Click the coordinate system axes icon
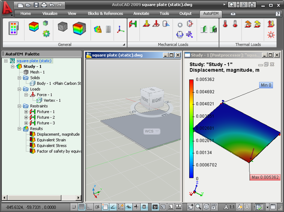Image resolution: width=284 pixels, height=212 pixels. point(120,29)
